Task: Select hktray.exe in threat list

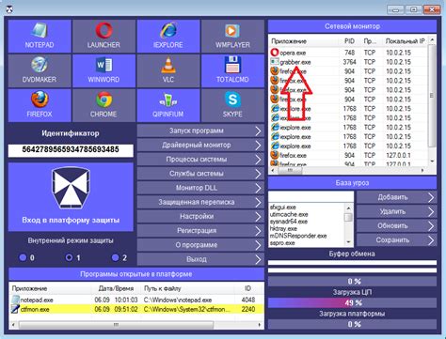Action: coord(283,229)
